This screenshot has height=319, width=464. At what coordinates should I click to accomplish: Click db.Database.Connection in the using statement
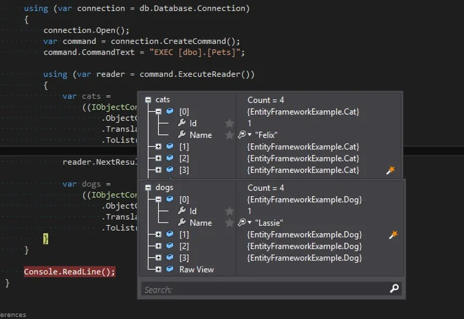[192, 9]
